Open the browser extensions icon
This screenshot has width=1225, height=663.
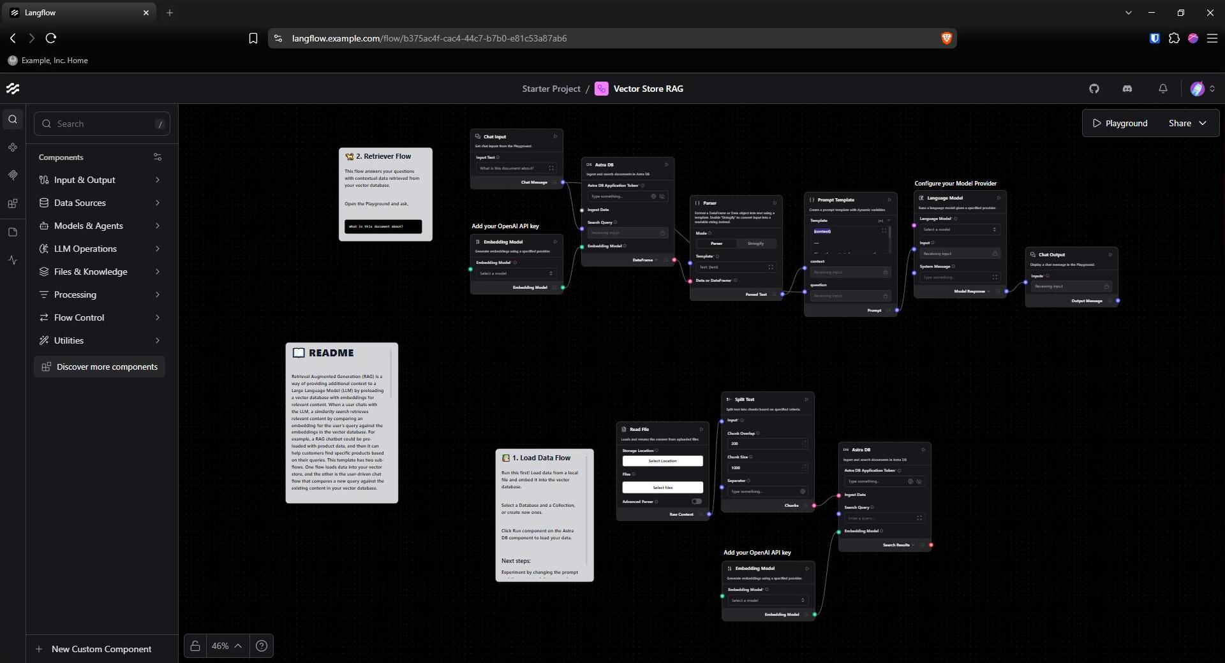1174,38
